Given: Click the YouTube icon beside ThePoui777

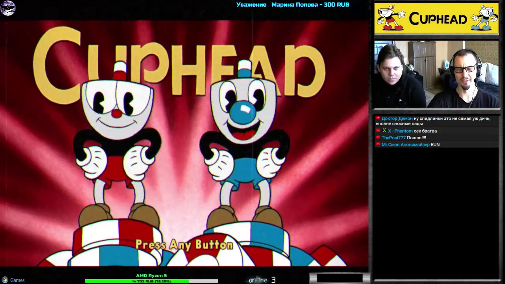Looking at the screenshot, I should (x=378, y=138).
